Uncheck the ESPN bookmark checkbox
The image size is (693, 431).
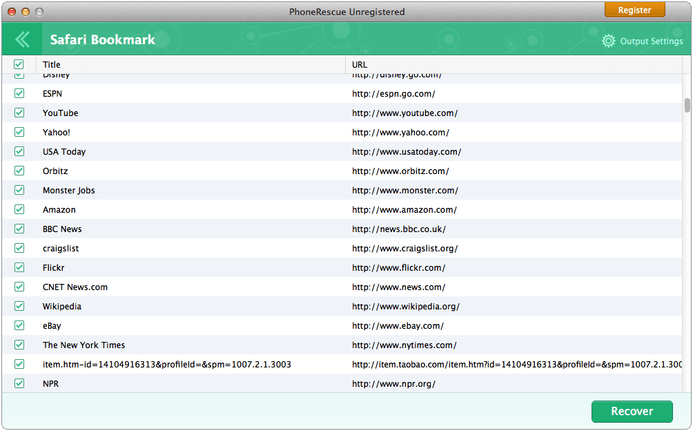click(19, 93)
